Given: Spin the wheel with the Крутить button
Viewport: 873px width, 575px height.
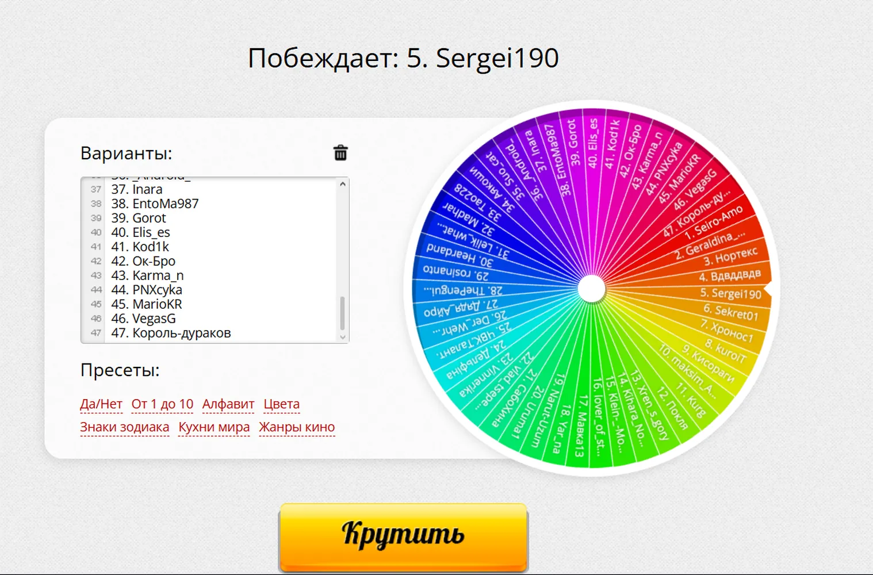Looking at the screenshot, I should click(403, 536).
